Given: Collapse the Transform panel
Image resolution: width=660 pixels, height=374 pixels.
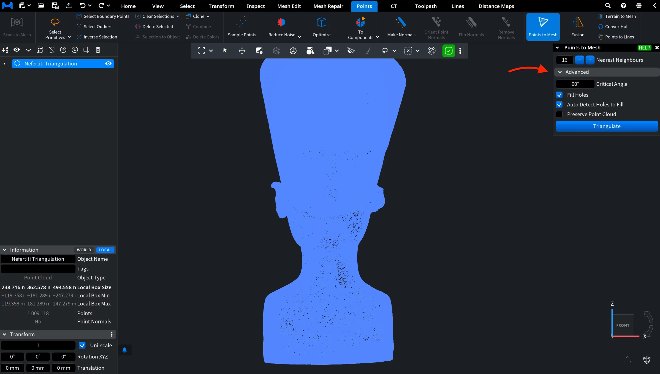Looking at the screenshot, I should 4,334.
